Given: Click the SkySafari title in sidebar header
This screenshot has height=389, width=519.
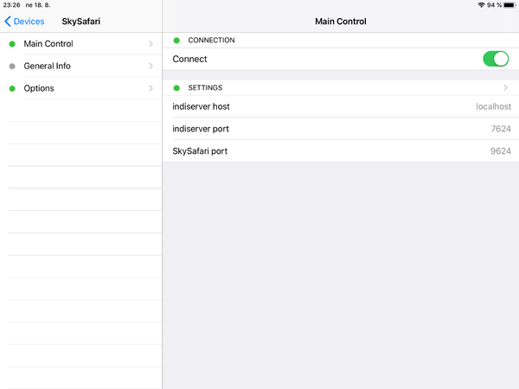Looking at the screenshot, I should click(x=81, y=22).
